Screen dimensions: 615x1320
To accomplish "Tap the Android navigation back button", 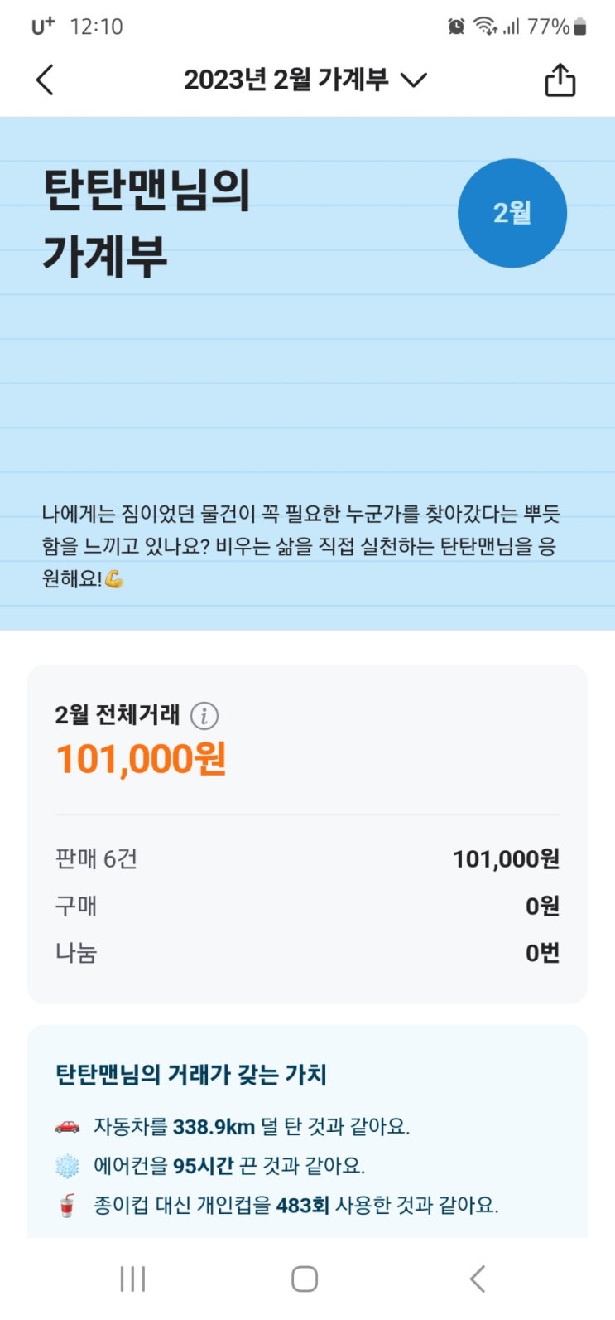I will pyautogui.click(x=477, y=1279).
